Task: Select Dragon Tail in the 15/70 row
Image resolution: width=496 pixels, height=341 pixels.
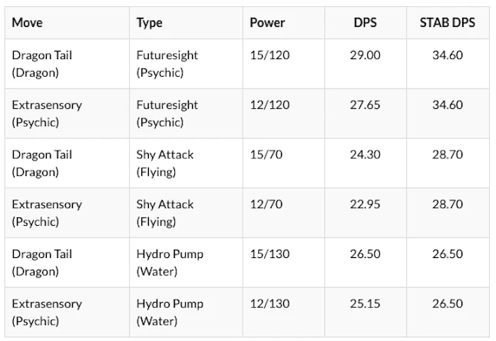Action: 41,155
